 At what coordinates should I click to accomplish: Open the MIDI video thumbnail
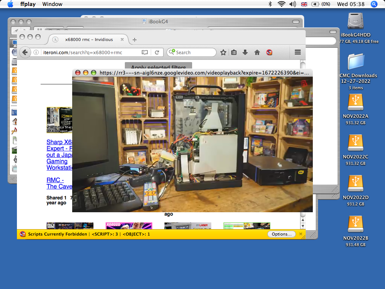(x=70, y=226)
